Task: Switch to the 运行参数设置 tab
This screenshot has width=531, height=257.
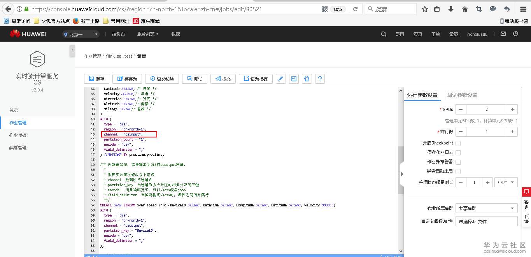Action: [422, 95]
